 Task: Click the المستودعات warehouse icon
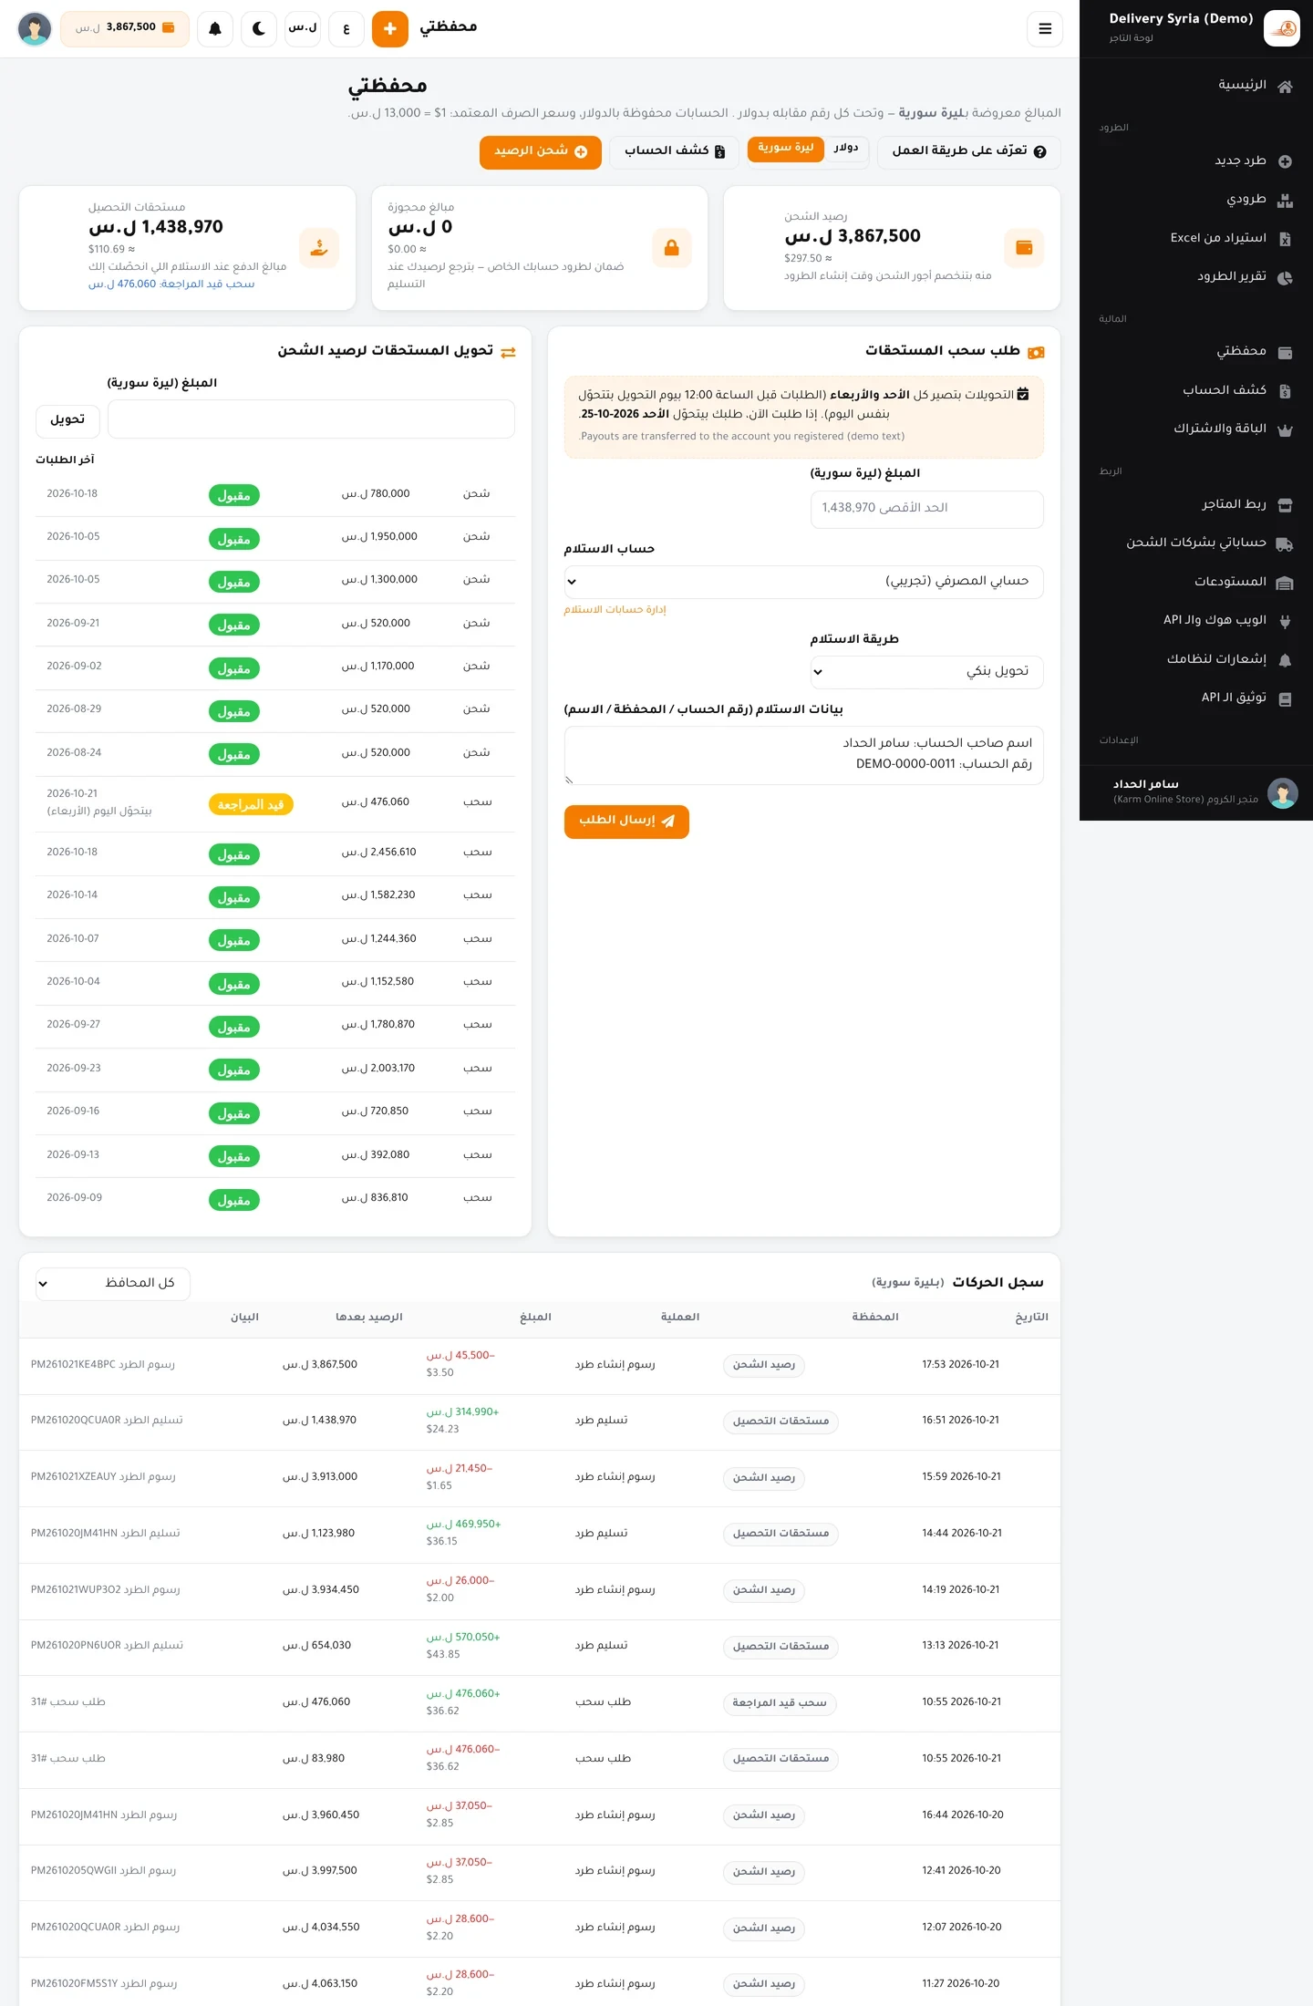[1285, 583]
